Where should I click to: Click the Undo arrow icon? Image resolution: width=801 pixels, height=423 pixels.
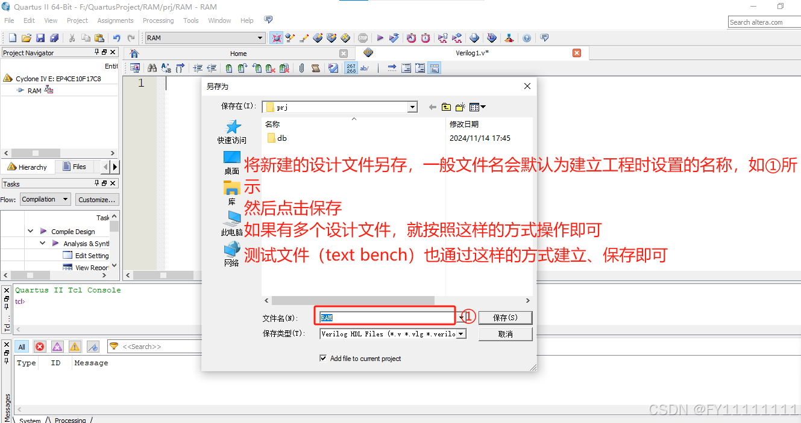click(x=116, y=38)
